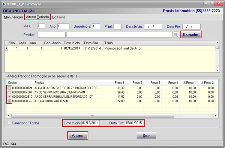Click the Preço 2 column header
Viewport: 225px width, 148px height.
click(135, 83)
